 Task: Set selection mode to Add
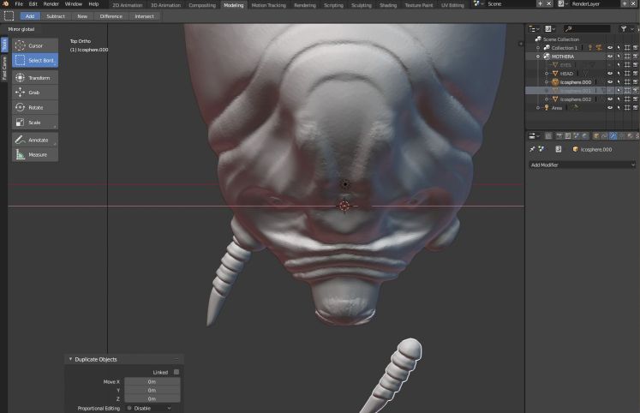(x=30, y=16)
